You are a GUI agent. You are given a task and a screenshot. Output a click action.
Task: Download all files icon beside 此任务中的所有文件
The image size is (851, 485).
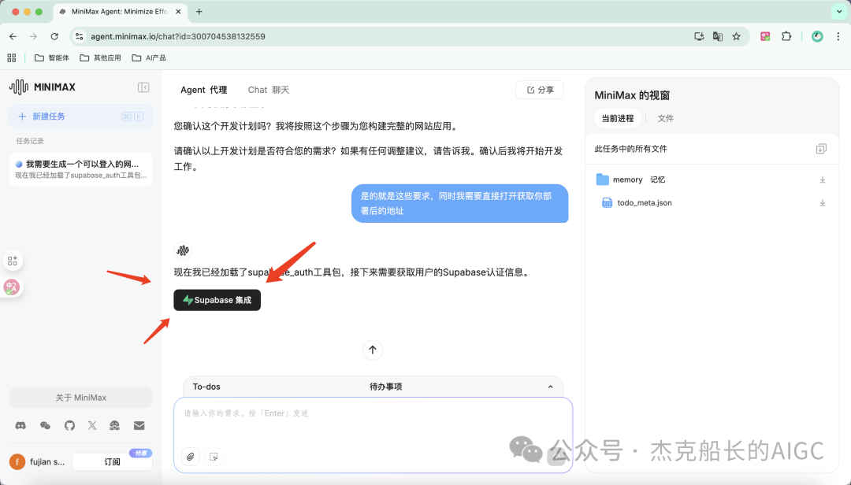821,149
